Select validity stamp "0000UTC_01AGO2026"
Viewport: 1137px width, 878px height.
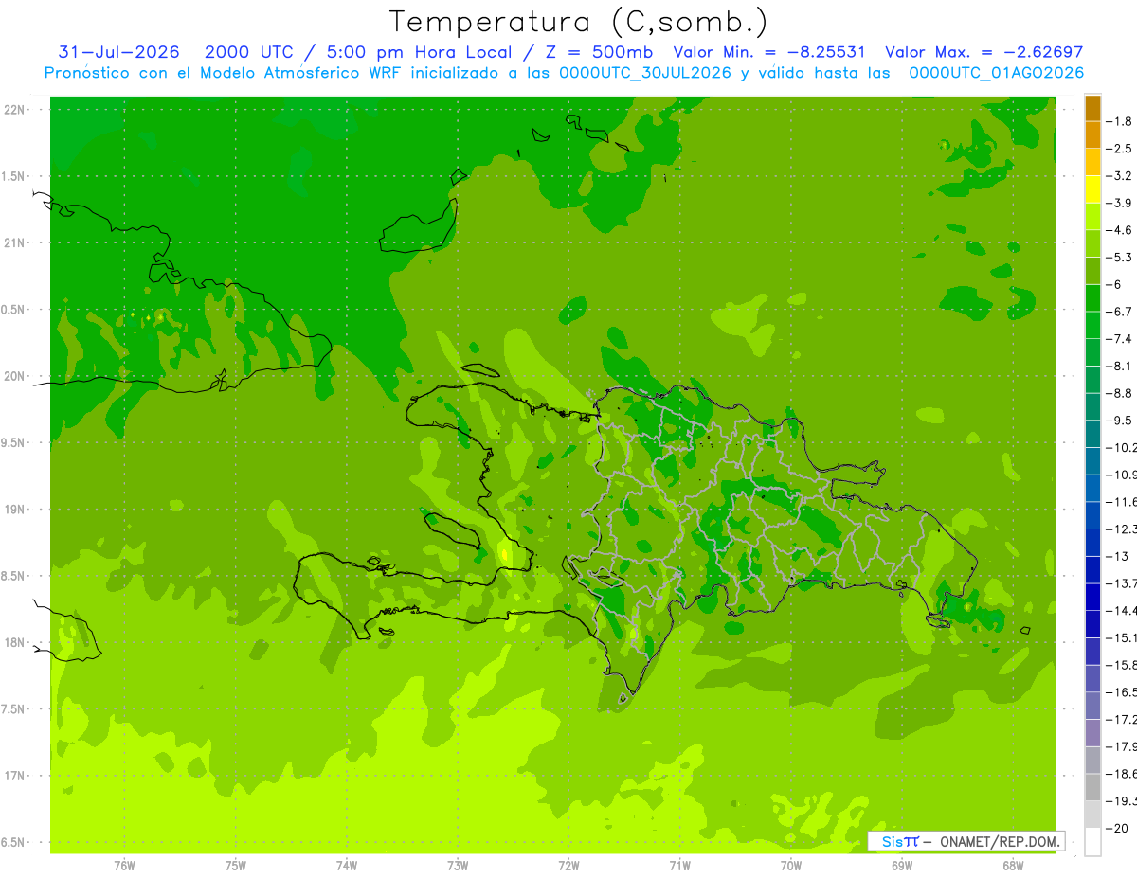coord(996,73)
